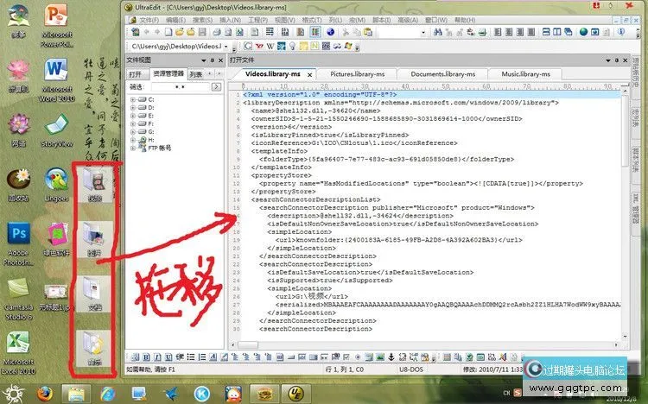The image size is (648, 404).
Task: Click the Windows flag icon in toolbar
Action: click(348, 46)
